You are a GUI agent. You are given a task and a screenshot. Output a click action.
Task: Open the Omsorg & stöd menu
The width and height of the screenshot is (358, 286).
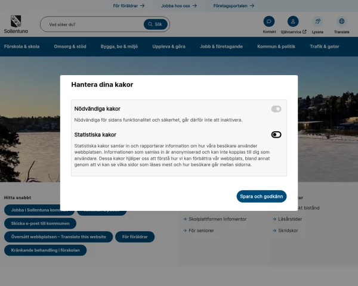pos(70,46)
